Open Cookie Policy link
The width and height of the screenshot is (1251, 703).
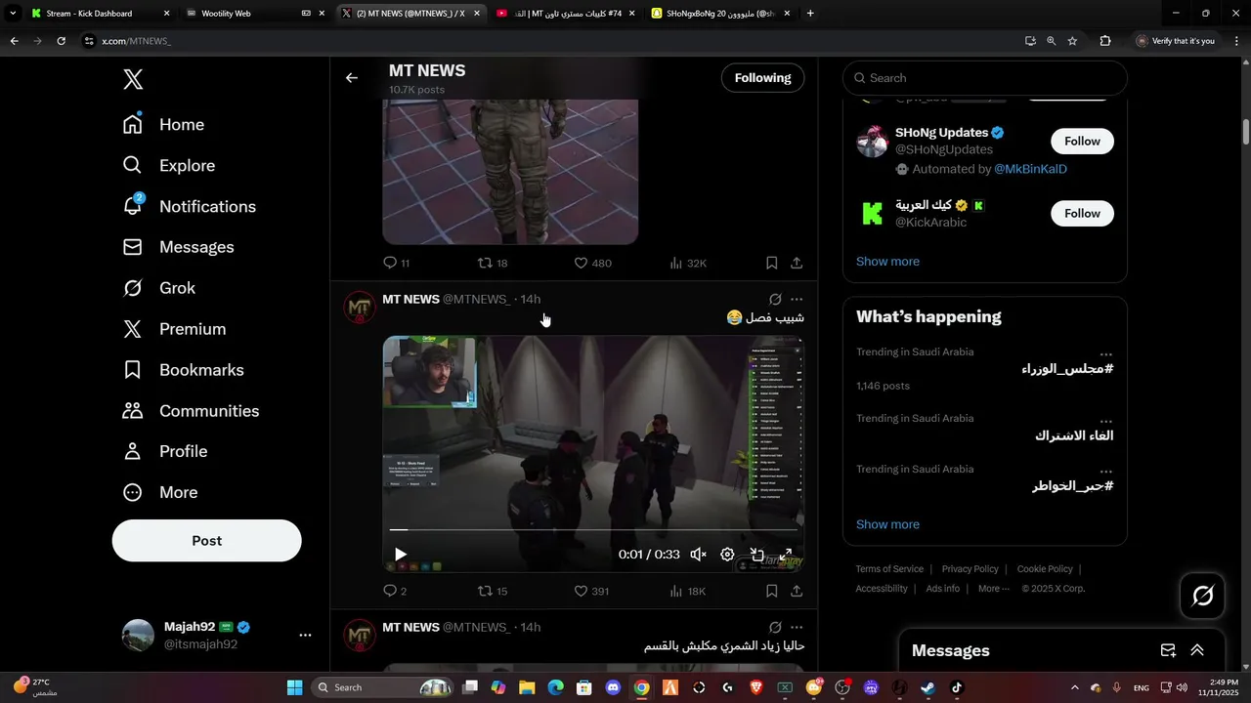tap(1045, 569)
